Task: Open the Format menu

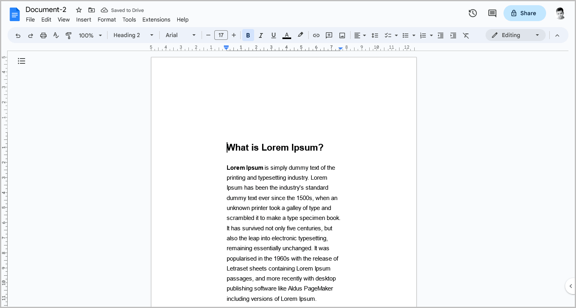Action: pos(106,20)
